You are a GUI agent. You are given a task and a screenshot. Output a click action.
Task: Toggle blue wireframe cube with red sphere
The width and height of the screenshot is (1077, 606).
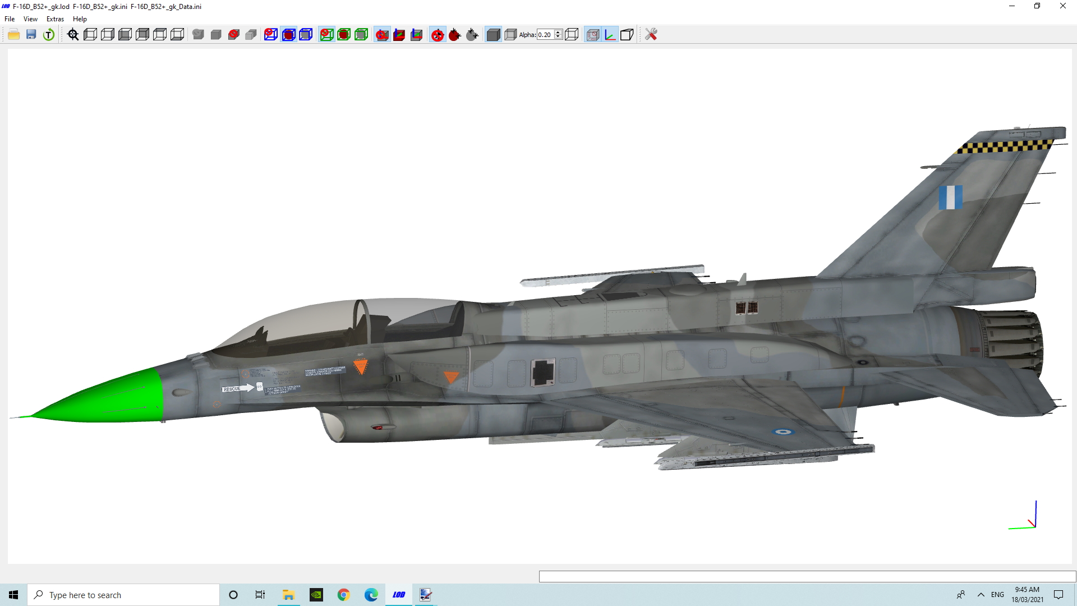[x=289, y=35]
